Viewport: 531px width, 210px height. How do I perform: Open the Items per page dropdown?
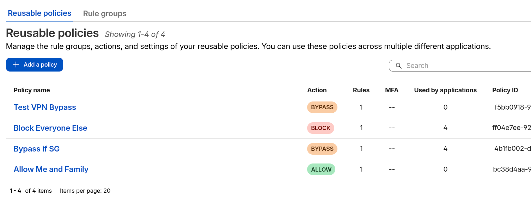[85, 191]
